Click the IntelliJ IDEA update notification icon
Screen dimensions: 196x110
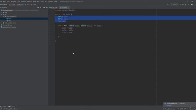click(165, 104)
